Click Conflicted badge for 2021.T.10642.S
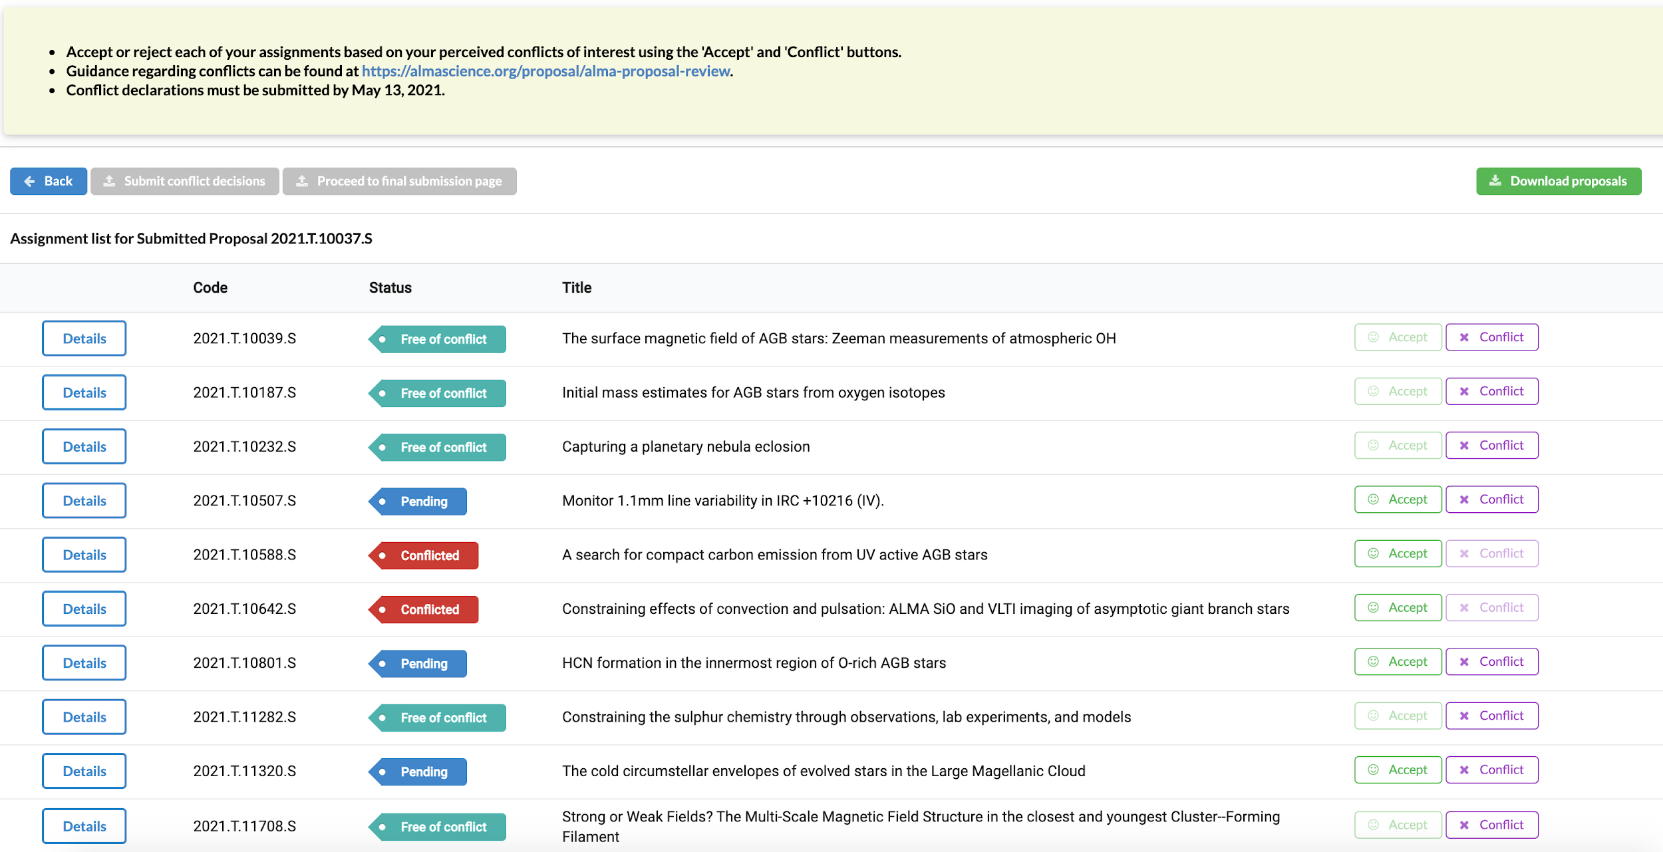 (x=426, y=609)
